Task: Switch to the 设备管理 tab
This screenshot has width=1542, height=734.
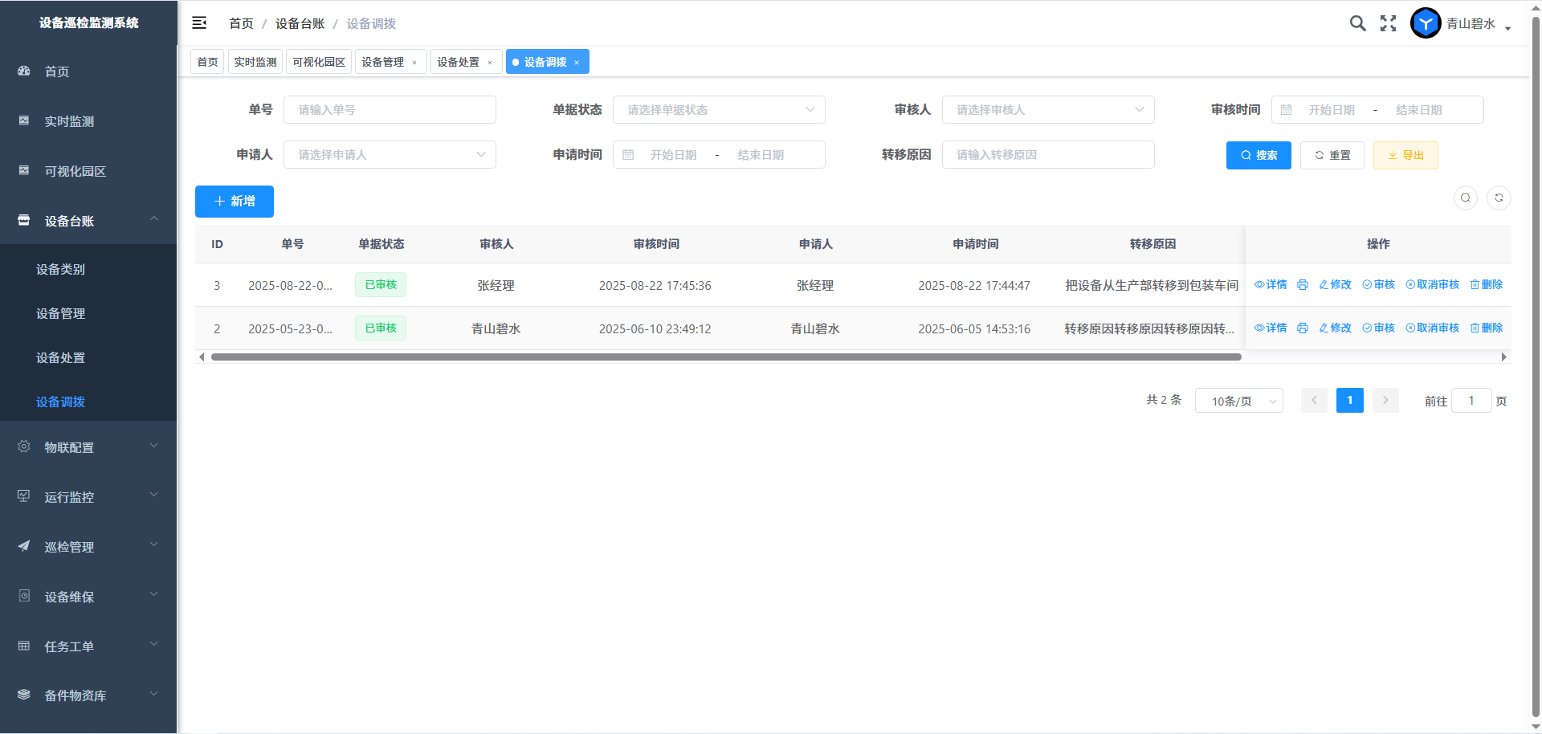Action: pos(383,62)
